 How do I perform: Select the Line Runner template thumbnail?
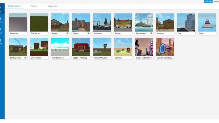pos(39,47)
